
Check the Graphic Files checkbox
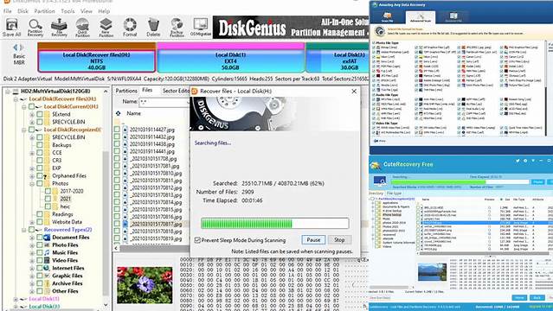click(x=40, y=276)
